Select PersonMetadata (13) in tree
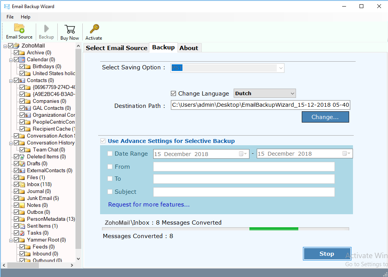 (51, 219)
